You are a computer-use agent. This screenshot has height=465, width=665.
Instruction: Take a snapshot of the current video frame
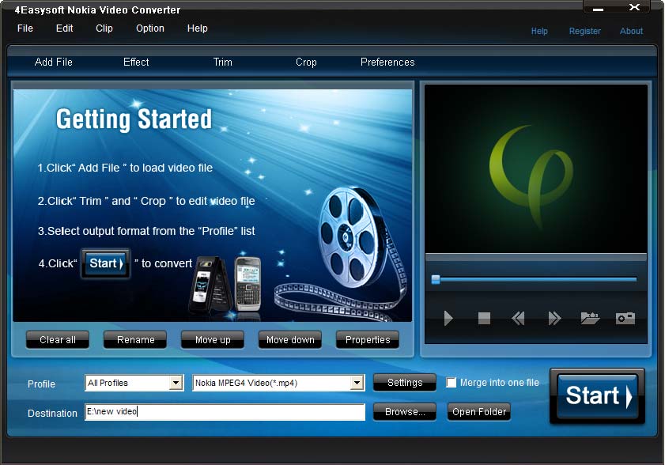pyautogui.click(x=625, y=319)
